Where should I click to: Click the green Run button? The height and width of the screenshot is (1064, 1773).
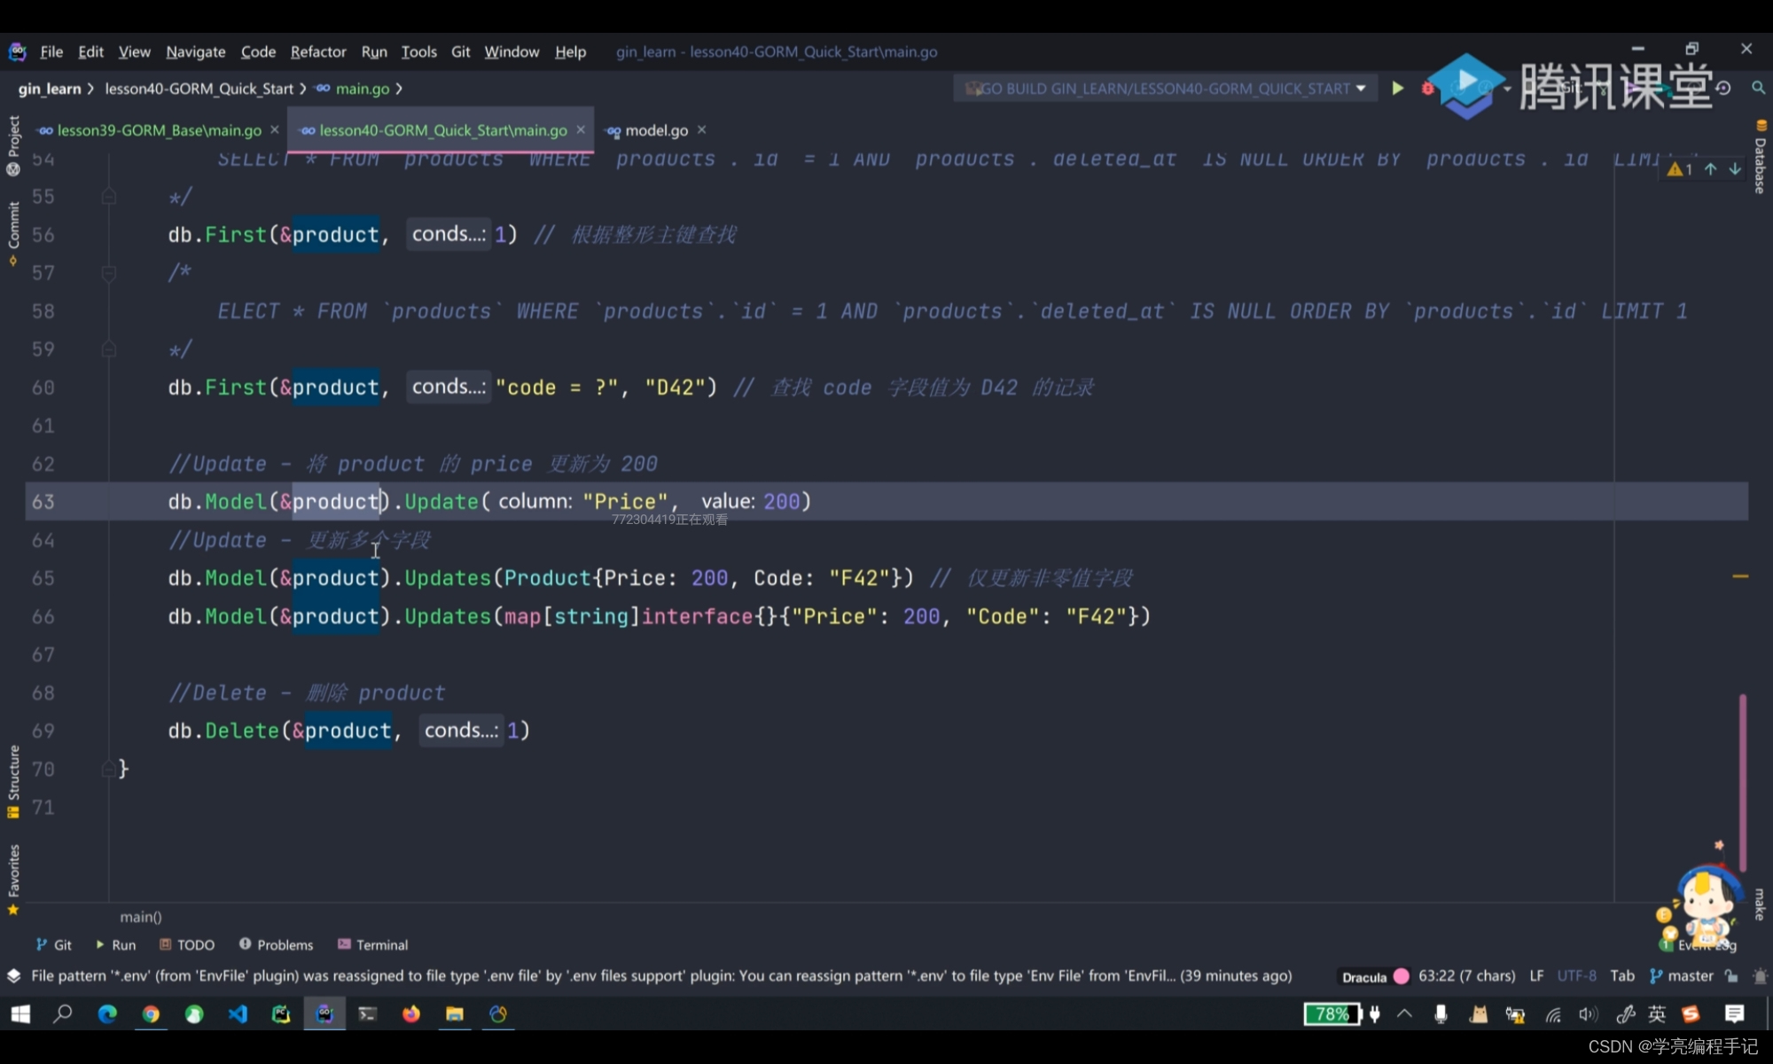pos(1397,89)
